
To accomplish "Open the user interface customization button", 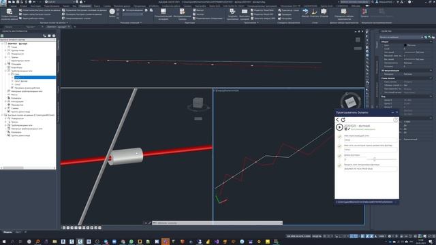I will tap(163, 14).
